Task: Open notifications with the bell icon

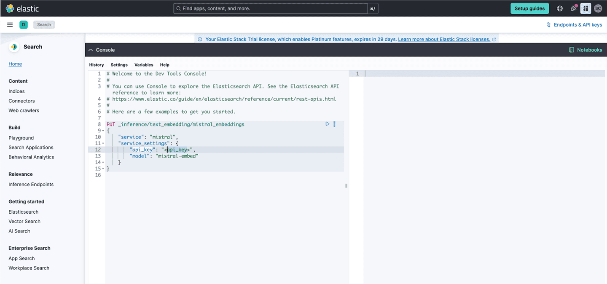Action: pyautogui.click(x=573, y=8)
